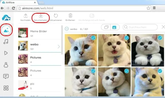Viewport: 165px width, 98px height.
Task: Open the browser hamburger menu
Action: pos(154,8)
